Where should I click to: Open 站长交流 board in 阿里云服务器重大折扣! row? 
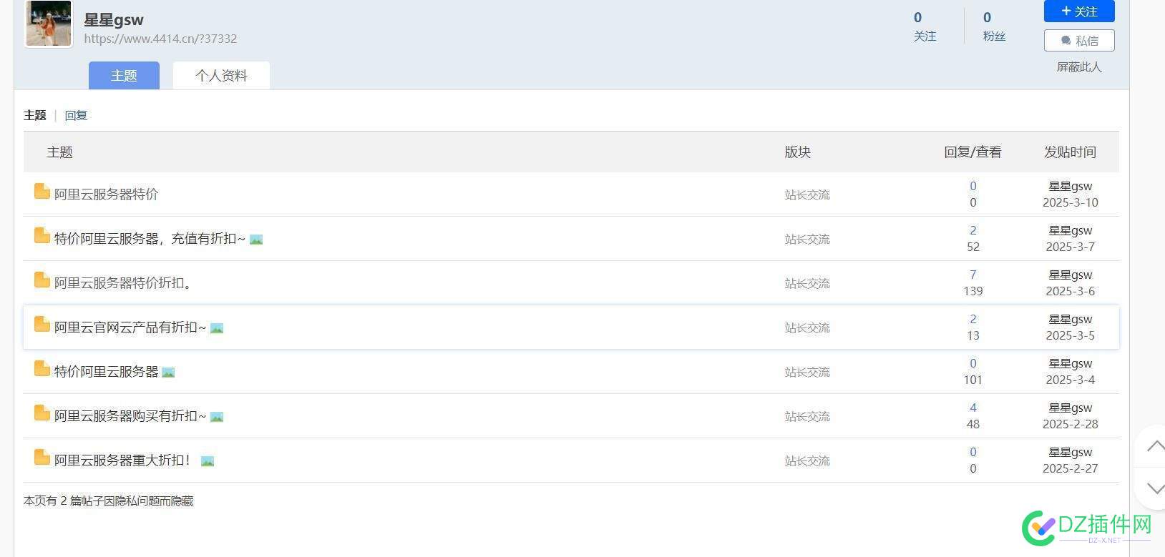(807, 460)
